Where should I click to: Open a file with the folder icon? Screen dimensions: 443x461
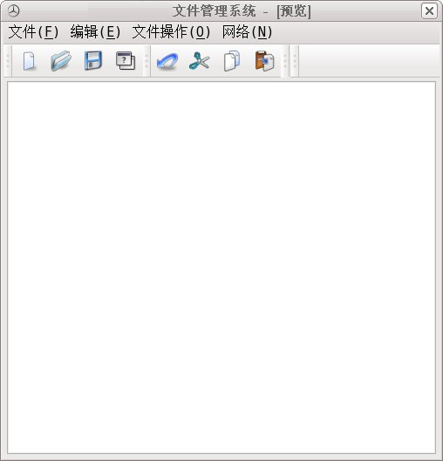[x=61, y=61]
